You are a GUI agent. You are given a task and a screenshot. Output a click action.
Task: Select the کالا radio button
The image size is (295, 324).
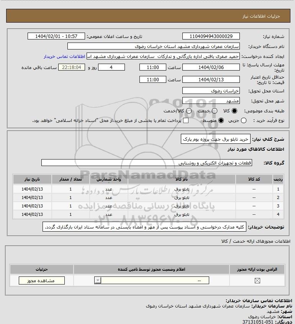tap(234, 111)
